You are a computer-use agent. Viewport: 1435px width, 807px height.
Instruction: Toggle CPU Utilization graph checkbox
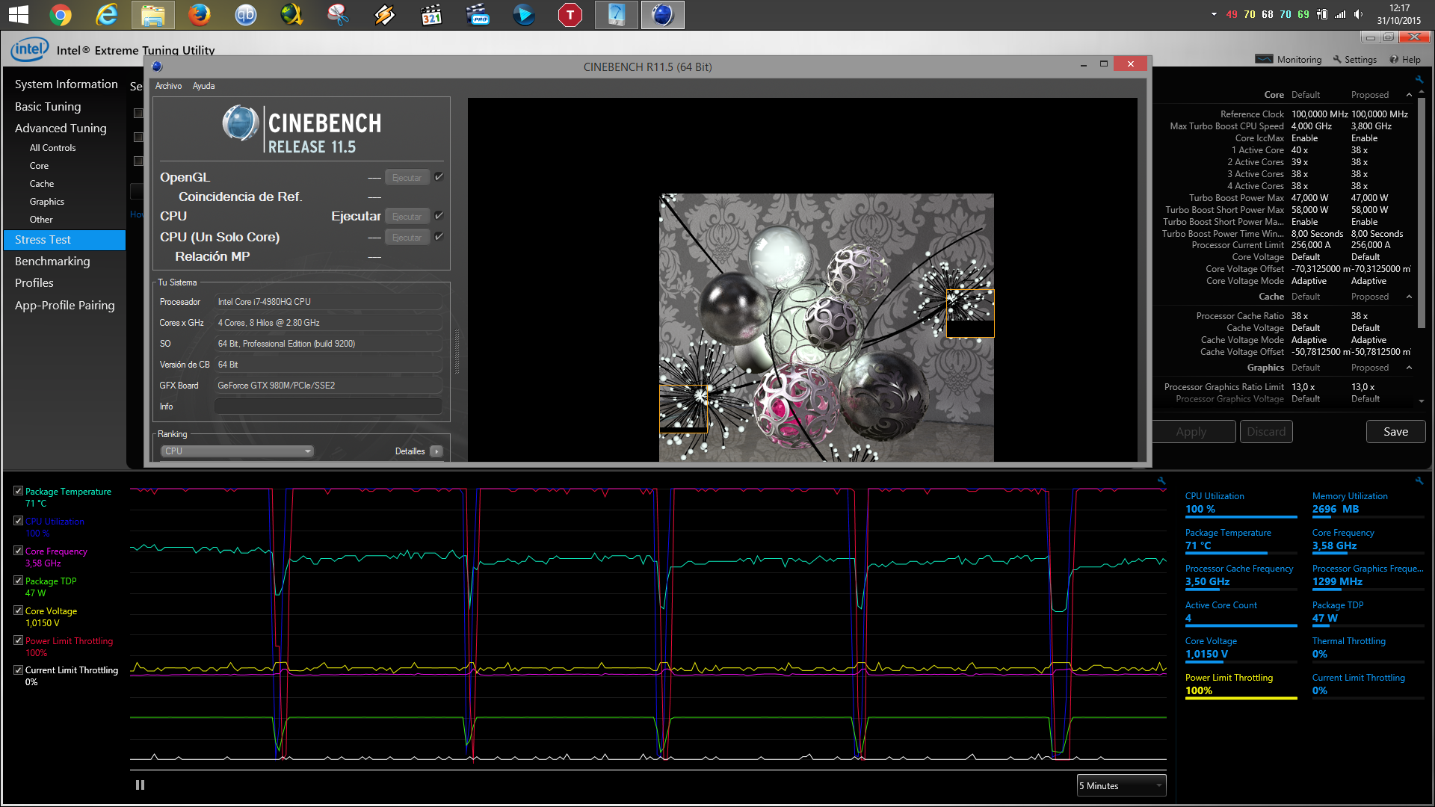pos(18,521)
